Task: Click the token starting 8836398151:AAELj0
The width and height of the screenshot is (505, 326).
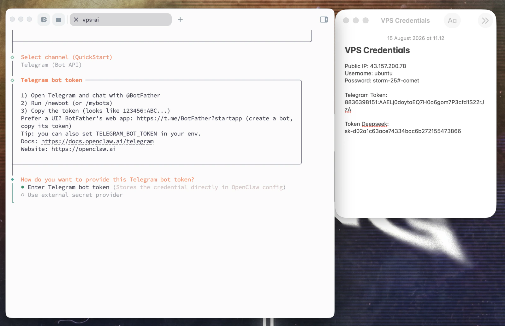Action: 414,106
